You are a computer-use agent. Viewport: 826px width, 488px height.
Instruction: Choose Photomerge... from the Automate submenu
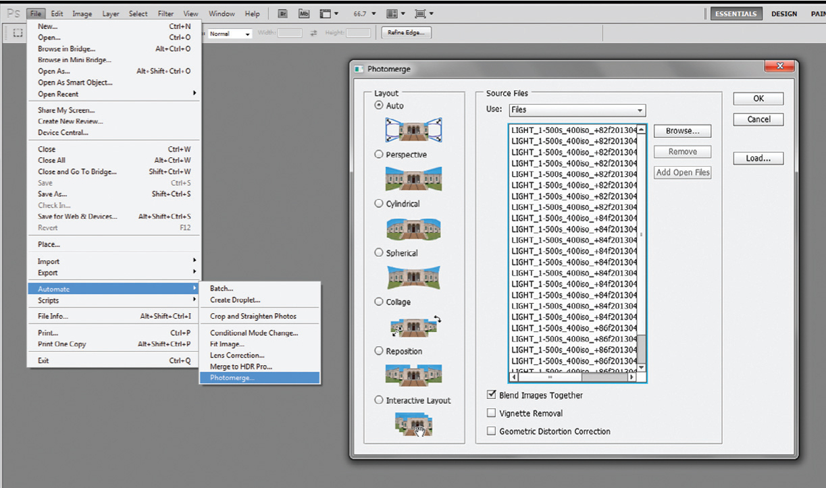coord(260,378)
